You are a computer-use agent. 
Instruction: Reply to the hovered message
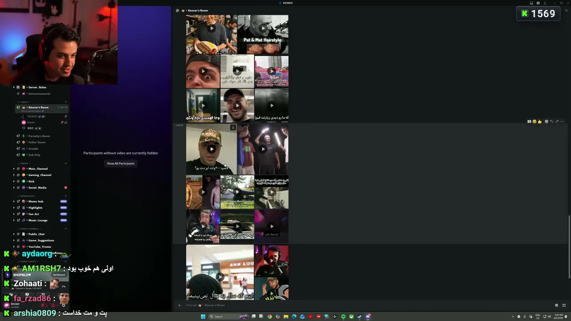coord(552,121)
